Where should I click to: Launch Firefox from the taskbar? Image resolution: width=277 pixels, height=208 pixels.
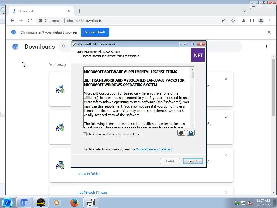tap(74, 203)
